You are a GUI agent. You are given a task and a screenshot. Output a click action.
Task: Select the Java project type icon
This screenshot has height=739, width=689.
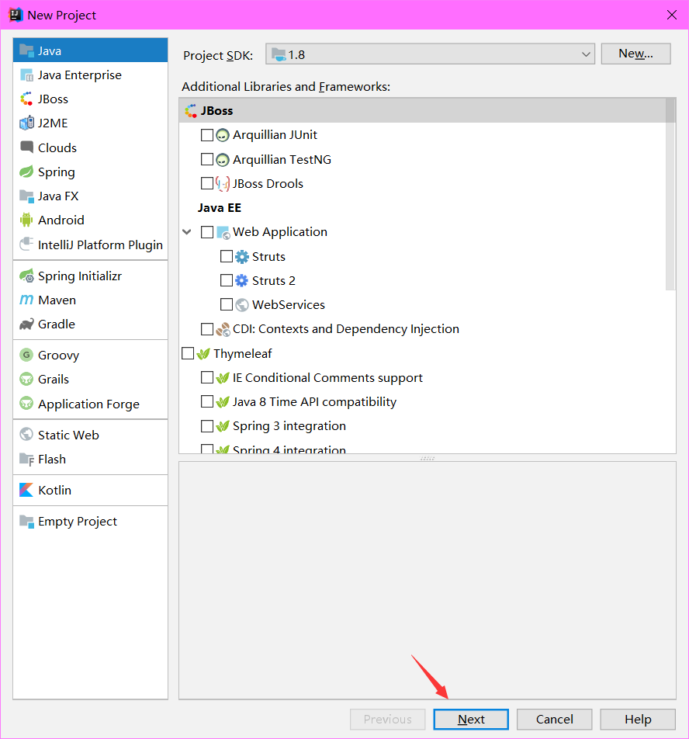point(26,50)
